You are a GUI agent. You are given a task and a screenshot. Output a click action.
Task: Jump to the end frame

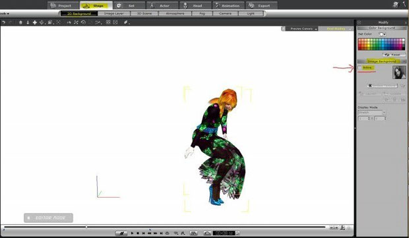[161, 233]
